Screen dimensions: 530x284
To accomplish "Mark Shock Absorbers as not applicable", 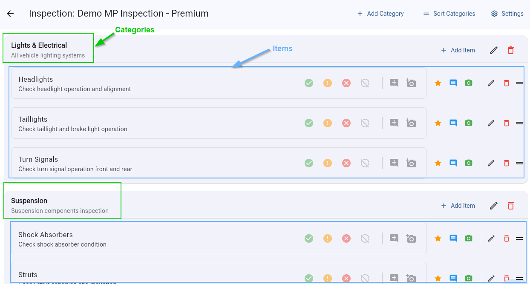I will tap(365, 238).
